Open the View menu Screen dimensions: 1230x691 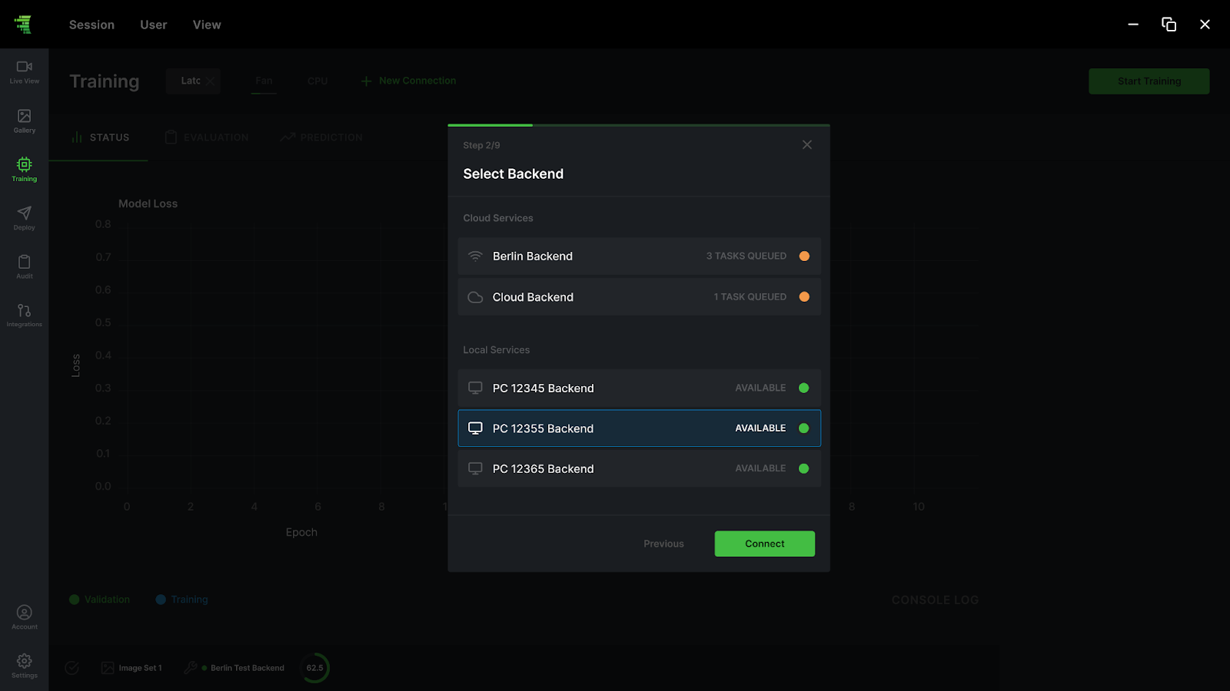click(x=207, y=25)
